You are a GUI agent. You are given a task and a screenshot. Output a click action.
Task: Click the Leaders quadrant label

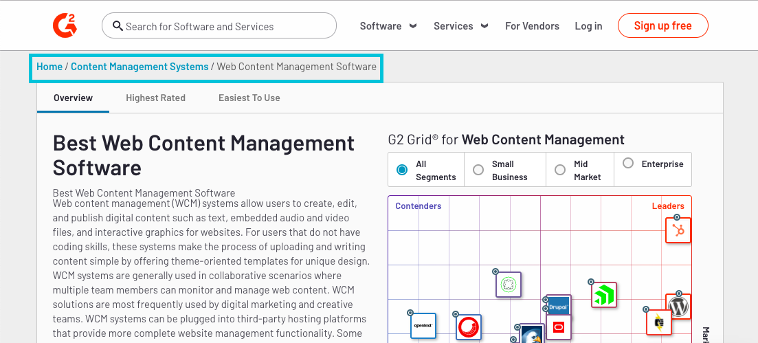(x=668, y=206)
